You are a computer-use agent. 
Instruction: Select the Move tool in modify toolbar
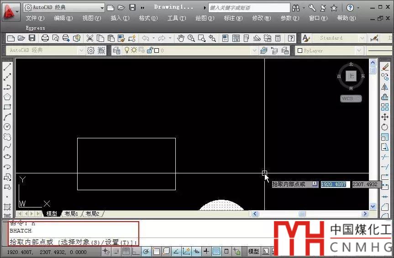[x=385, y=117]
